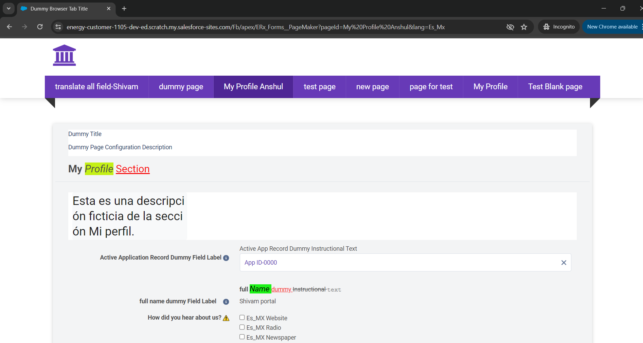The image size is (643, 343).
Task: Enable the Es_MX Newspaper checkbox
Action: click(242, 337)
